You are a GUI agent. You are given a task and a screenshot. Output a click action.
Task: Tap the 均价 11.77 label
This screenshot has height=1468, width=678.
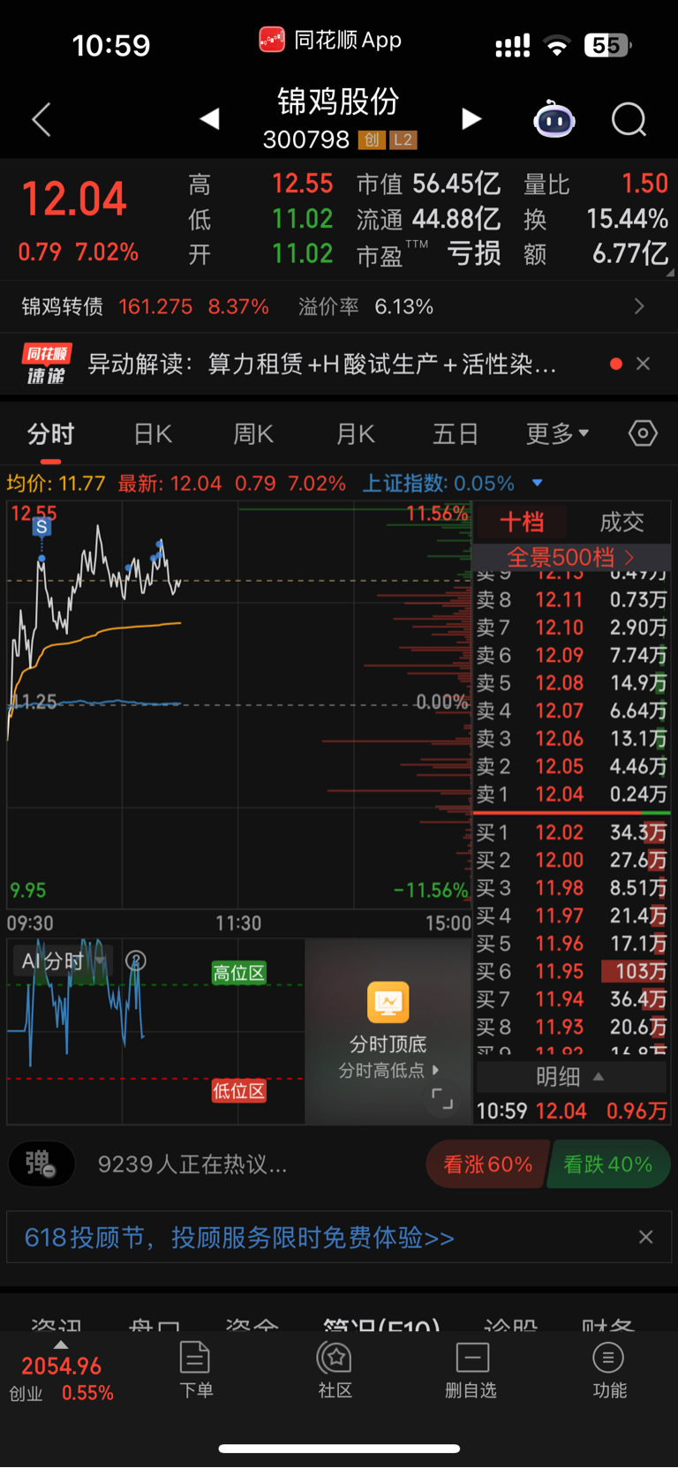point(56,483)
